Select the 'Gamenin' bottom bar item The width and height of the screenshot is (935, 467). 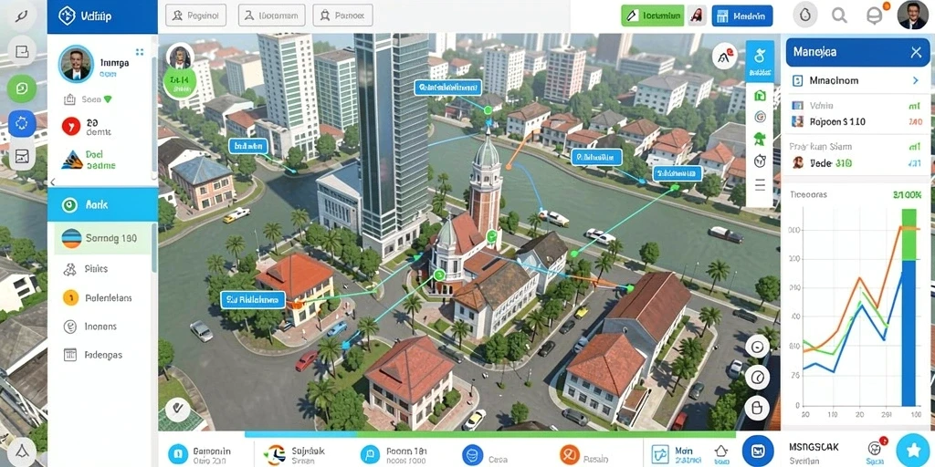pyautogui.click(x=200, y=454)
